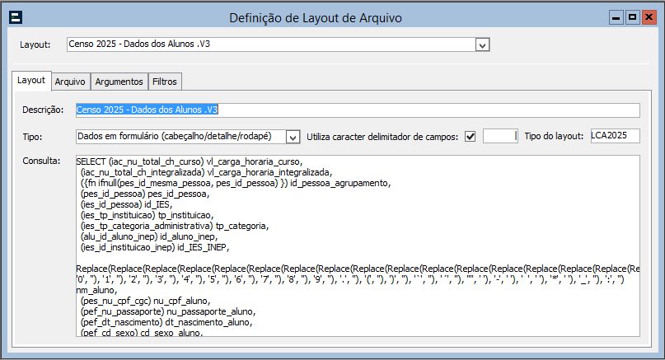Click the line '(ies_tp_instituicao) tp_instituicao'
Viewport: 665px width, 360px height.
148,215
